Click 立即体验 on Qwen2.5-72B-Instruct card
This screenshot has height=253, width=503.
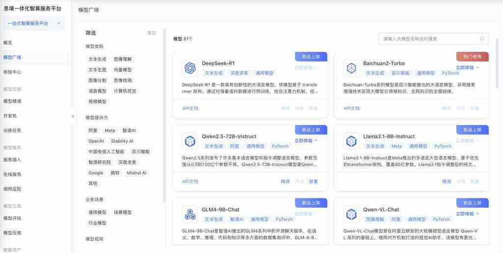pyautogui.click(x=306, y=141)
